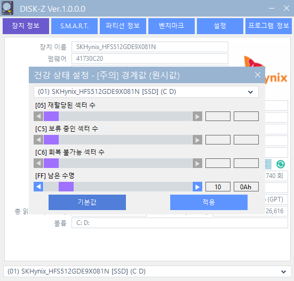Minimize the DISK-Z window
This screenshot has width=294, height=281.
272,8
